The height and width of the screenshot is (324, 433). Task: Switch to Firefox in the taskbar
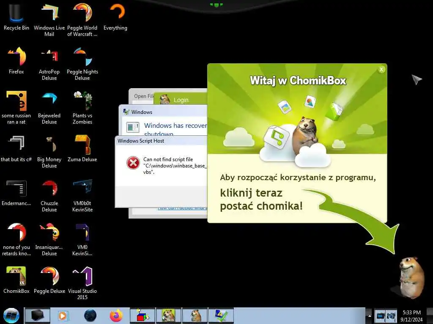pyautogui.click(x=116, y=316)
